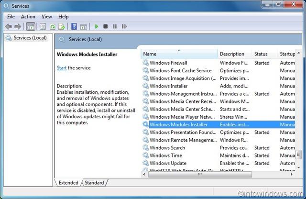Click gear icon beside Windows Image Acquisition
This screenshot has width=306, height=199.
[145, 78]
